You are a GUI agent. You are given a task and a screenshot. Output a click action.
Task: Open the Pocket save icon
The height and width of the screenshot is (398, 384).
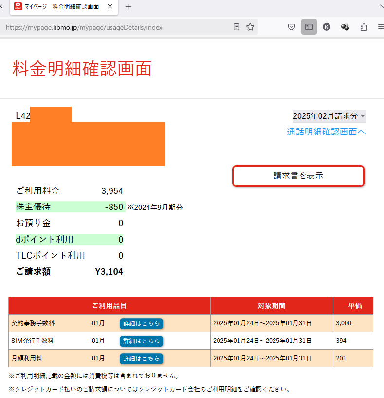[x=292, y=27]
